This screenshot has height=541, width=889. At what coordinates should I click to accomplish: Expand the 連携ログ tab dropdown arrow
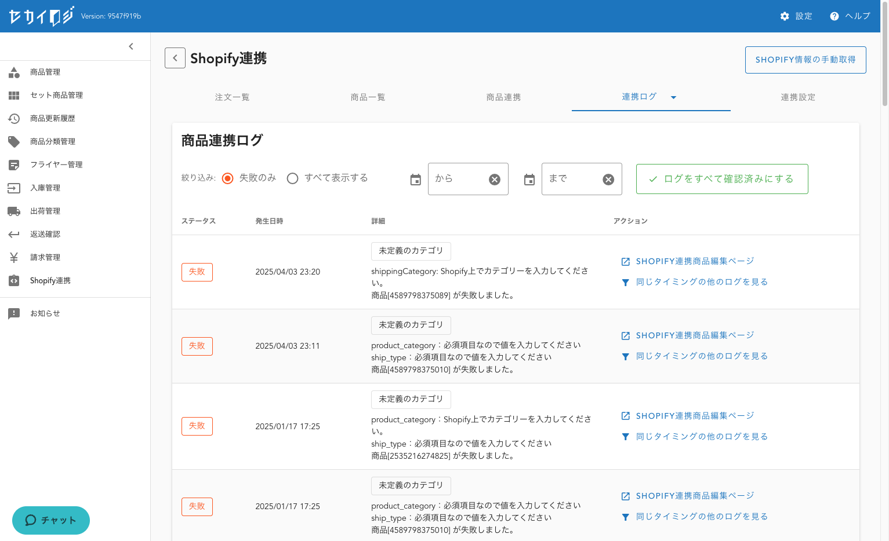[x=673, y=97]
